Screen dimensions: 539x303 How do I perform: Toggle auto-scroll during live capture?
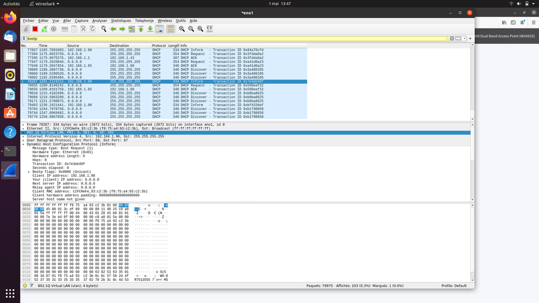160,29
